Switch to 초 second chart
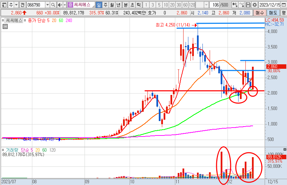 tap(132, 5)
